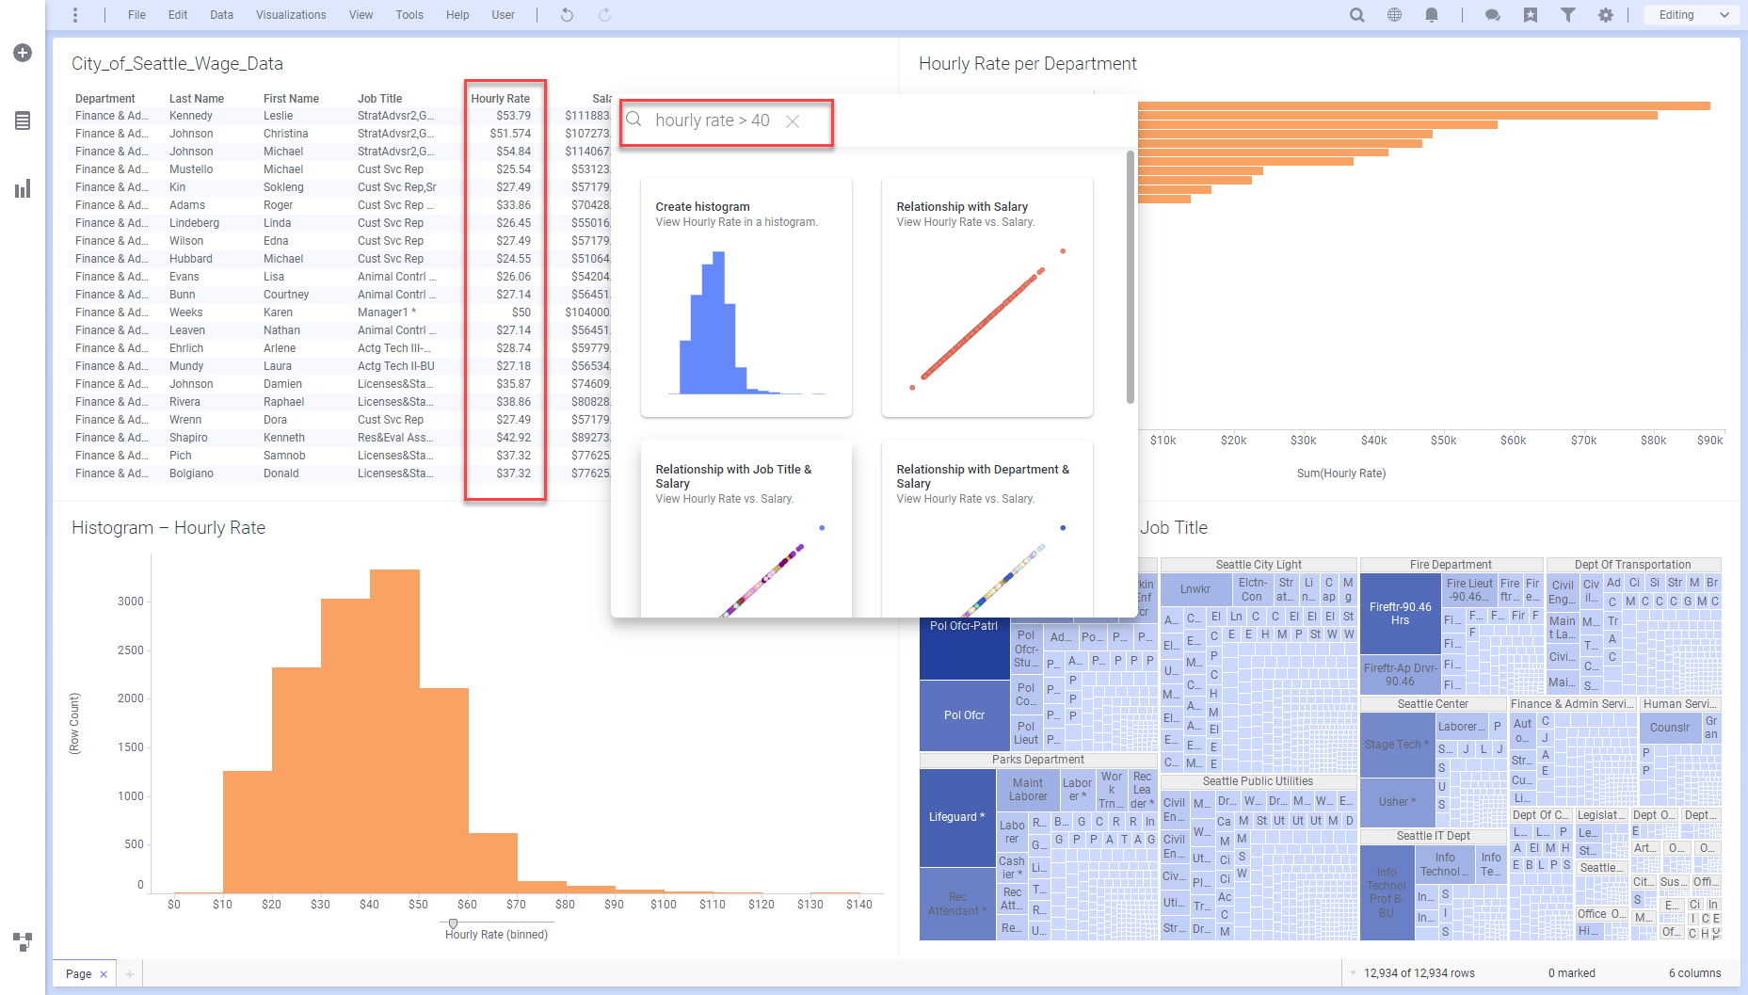This screenshot has height=995, width=1748.
Task: Open the filter funnel icon
Action: (x=1568, y=15)
